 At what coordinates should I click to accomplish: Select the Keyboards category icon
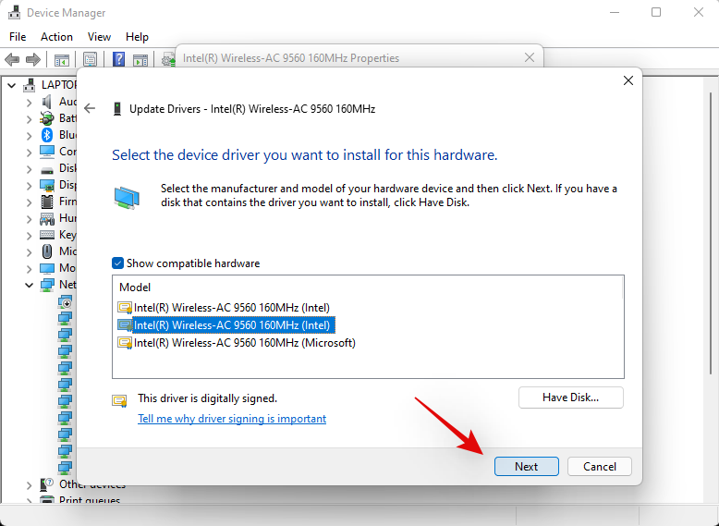click(47, 235)
